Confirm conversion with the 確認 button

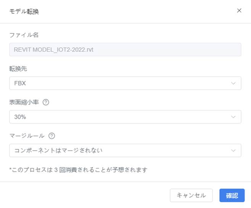(x=232, y=195)
